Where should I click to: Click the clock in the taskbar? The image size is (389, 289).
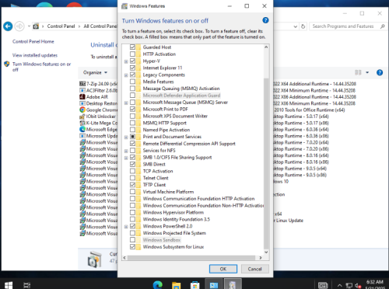click(375, 284)
